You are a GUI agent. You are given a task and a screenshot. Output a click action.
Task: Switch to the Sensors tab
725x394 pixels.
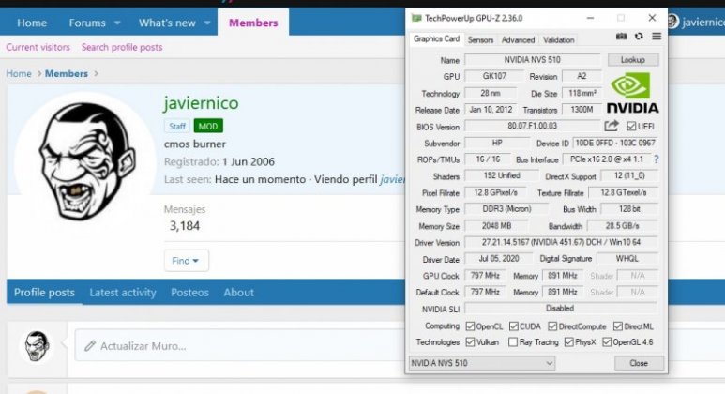click(480, 39)
